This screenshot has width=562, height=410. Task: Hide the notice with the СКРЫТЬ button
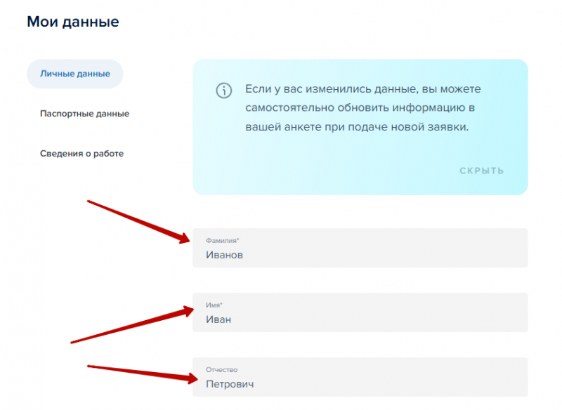click(x=481, y=171)
